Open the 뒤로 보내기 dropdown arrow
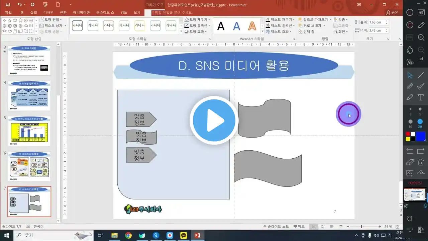The height and width of the screenshot is (241, 428). [x=323, y=26]
